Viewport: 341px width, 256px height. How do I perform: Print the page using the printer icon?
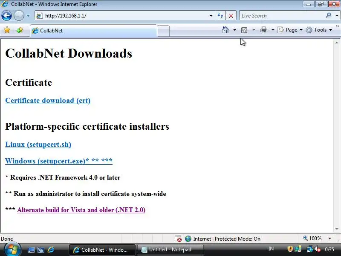[264, 30]
